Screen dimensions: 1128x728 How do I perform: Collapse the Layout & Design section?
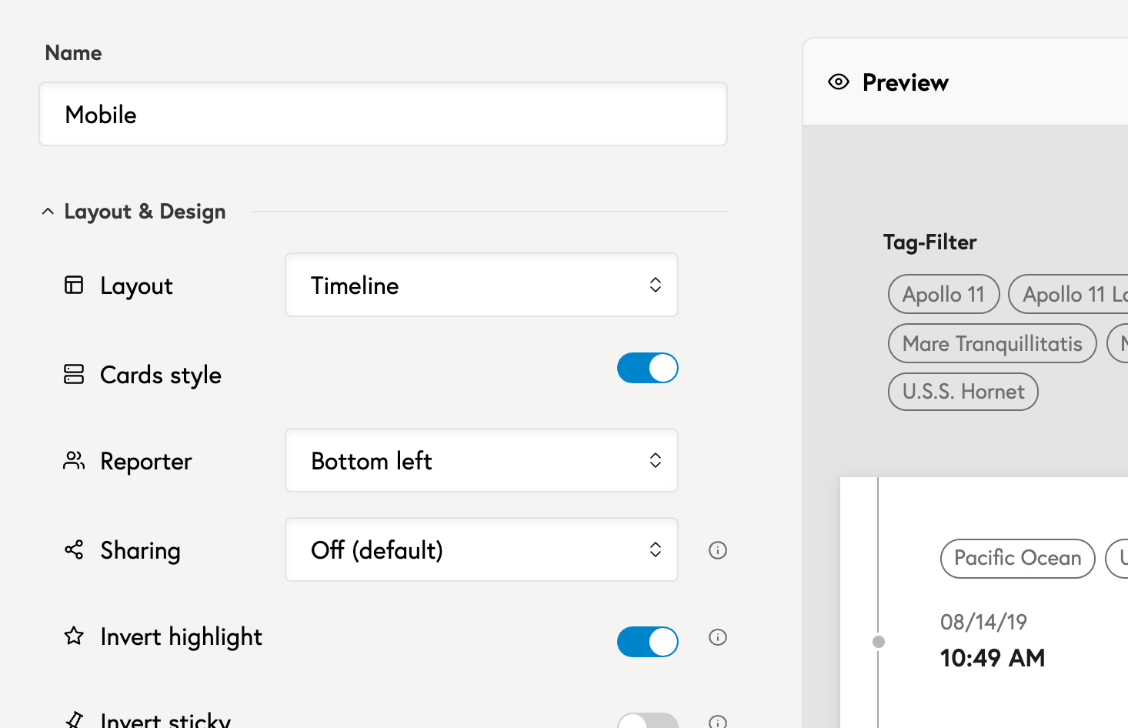click(48, 212)
